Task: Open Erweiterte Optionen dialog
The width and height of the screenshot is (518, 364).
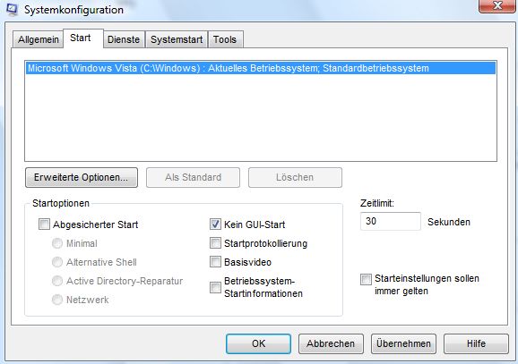Action: (82, 177)
